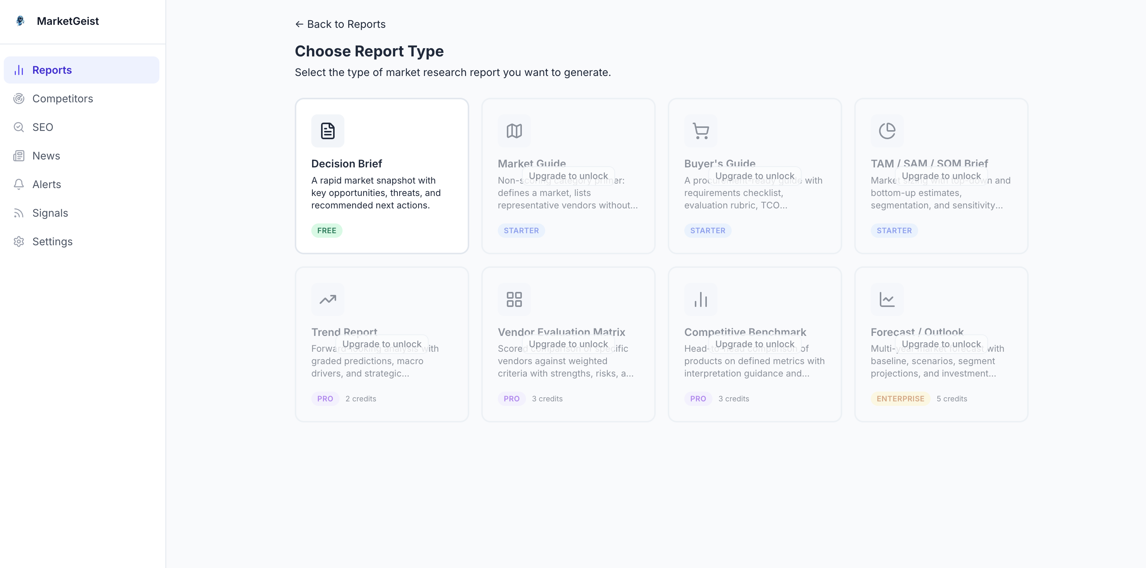Click the MarketGeist logo icon
Screen dimensions: 1146x568
pyautogui.click(x=20, y=20)
